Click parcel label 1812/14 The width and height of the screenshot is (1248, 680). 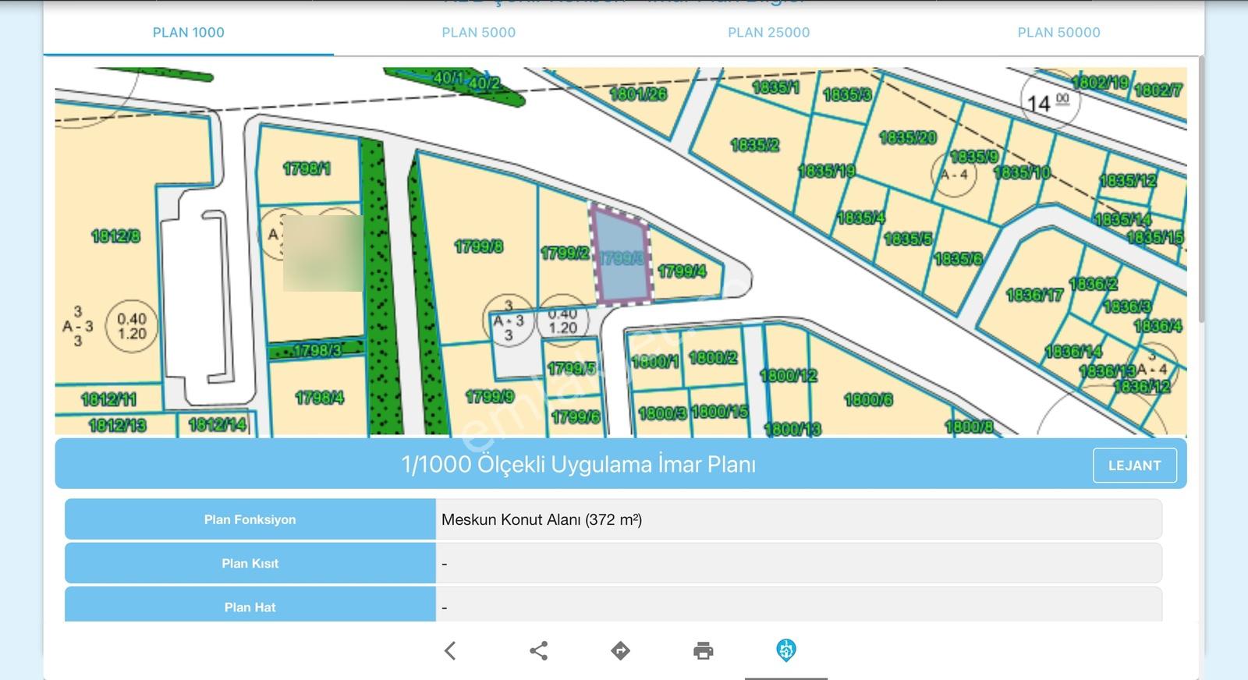[x=218, y=424]
